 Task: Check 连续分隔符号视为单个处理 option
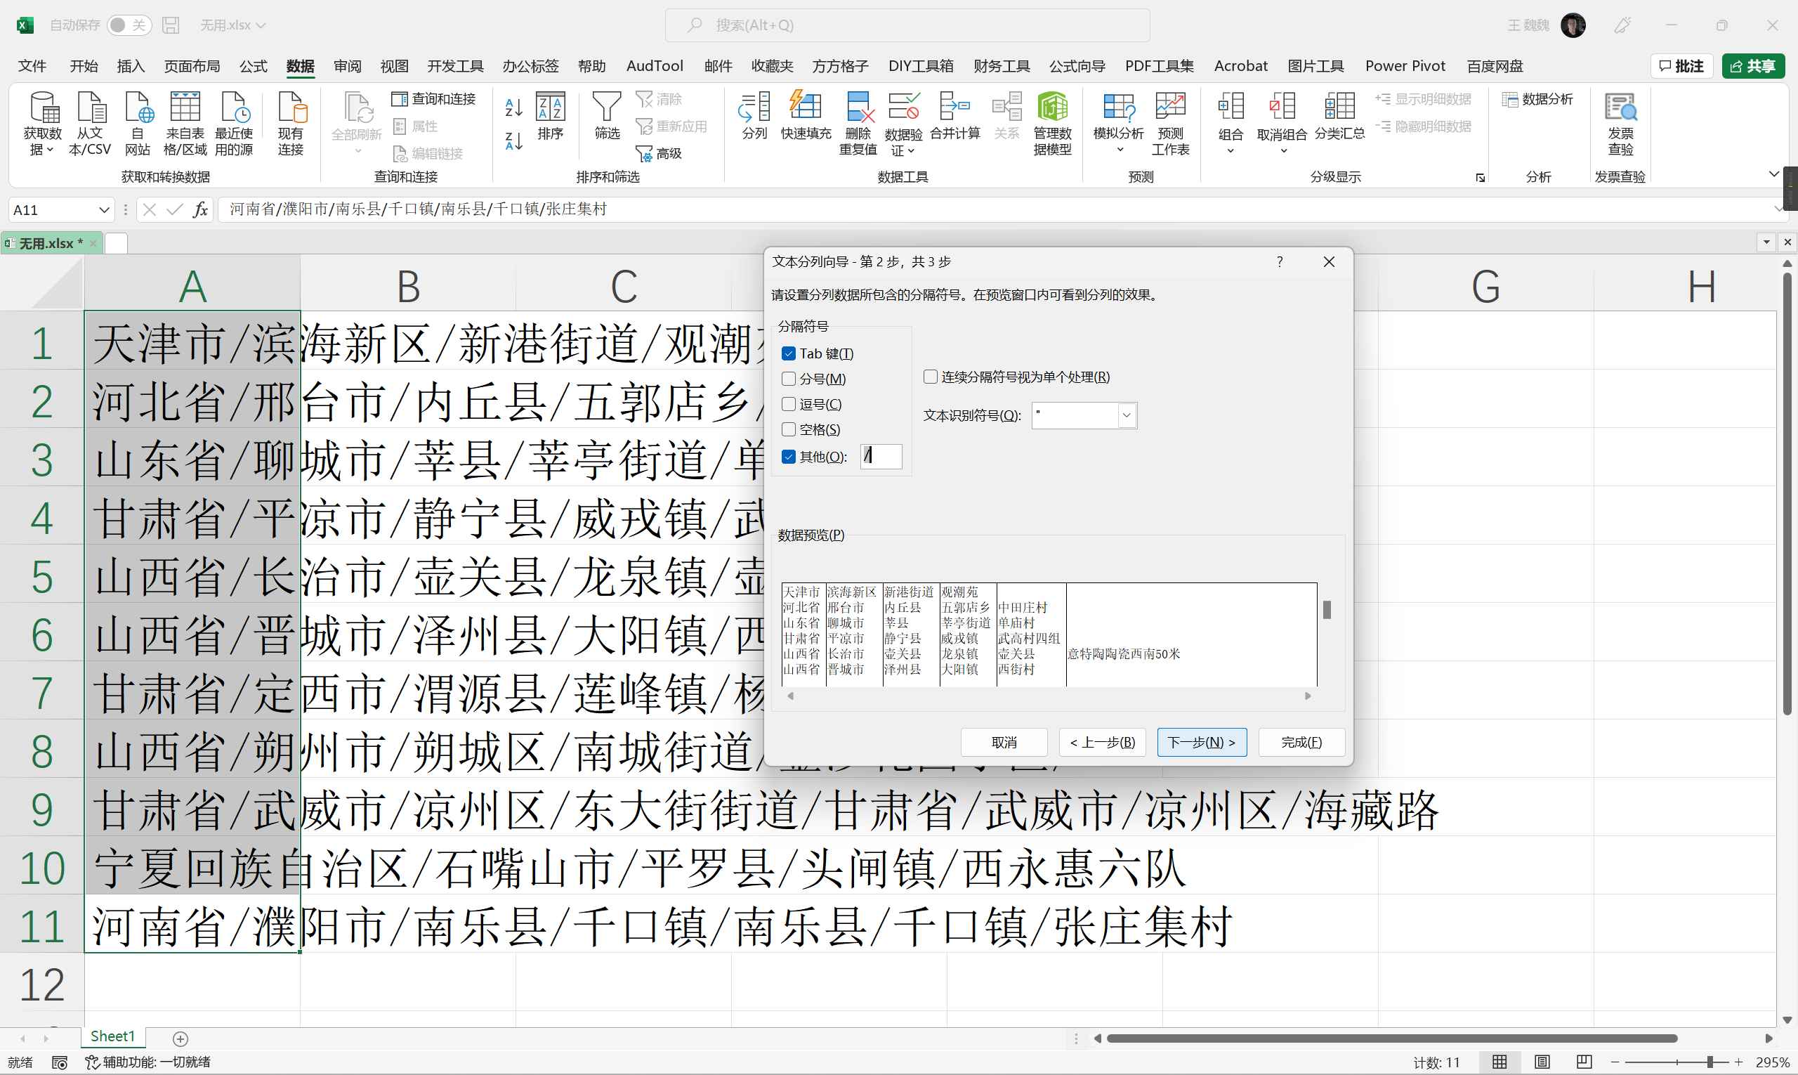tap(931, 377)
